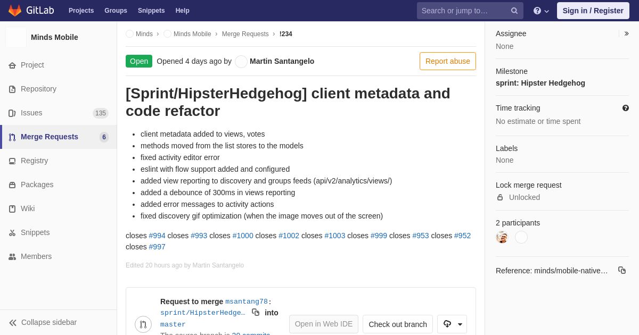Open the Snippets scissors icon

point(12,232)
